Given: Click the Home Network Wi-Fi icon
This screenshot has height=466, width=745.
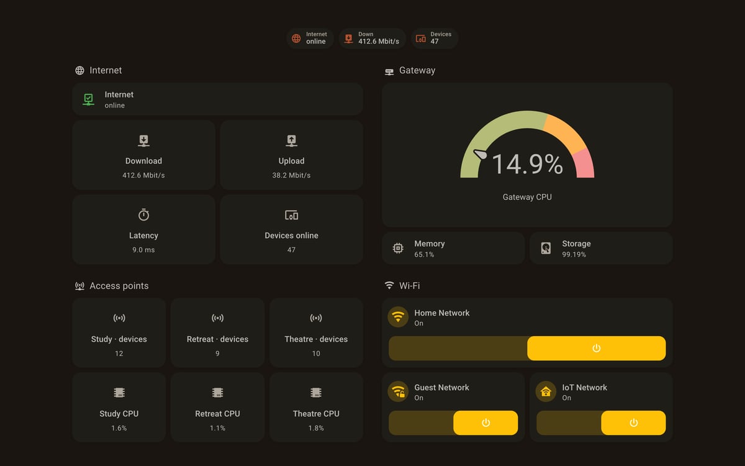Looking at the screenshot, I should (x=398, y=317).
